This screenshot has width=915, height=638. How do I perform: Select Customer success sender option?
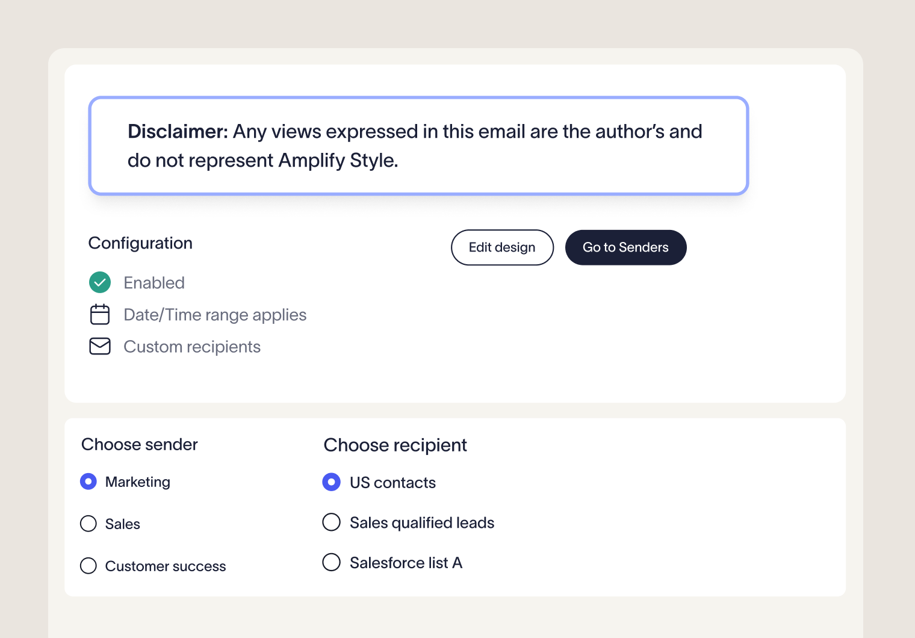pos(88,566)
